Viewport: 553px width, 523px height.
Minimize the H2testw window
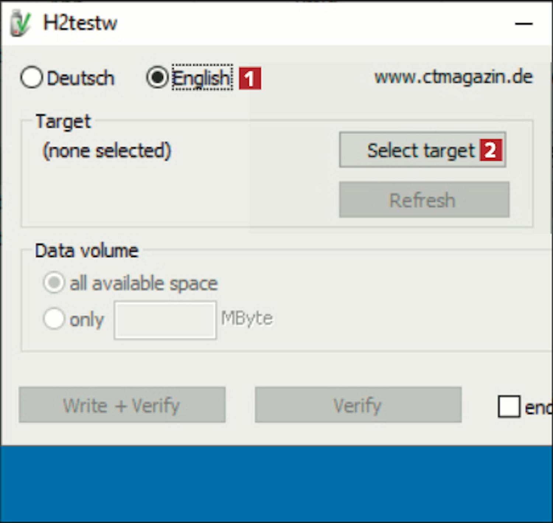click(x=523, y=24)
